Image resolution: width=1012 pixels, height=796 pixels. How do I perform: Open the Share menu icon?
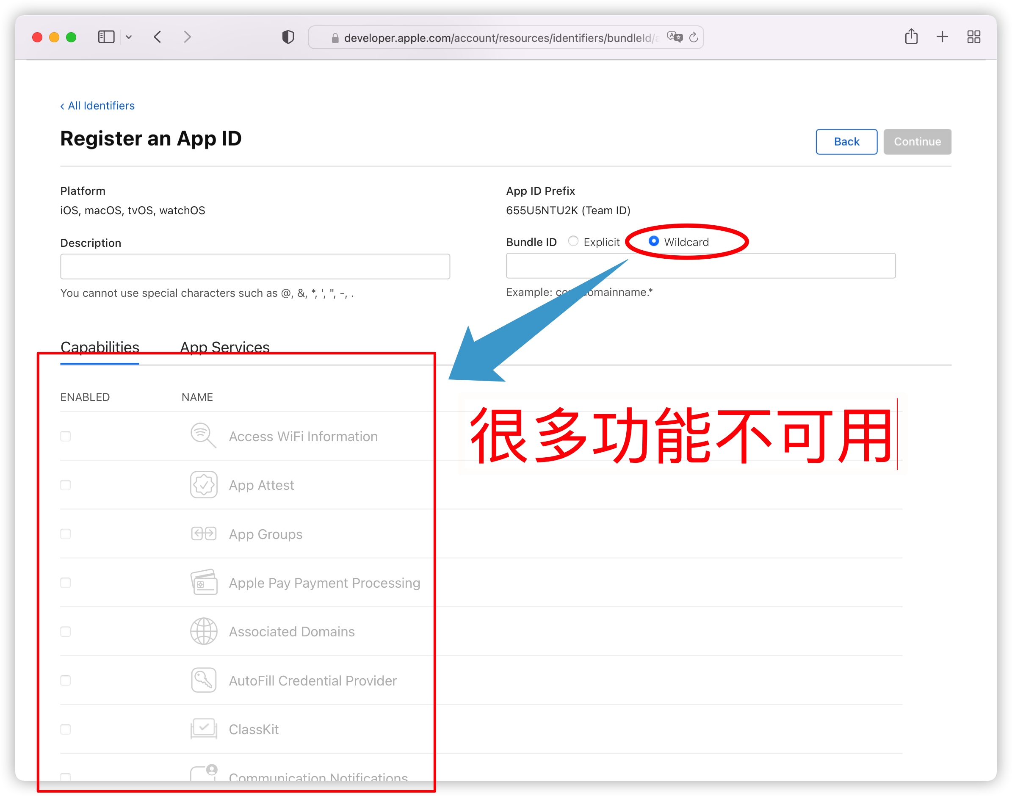(x=911, y=37)
